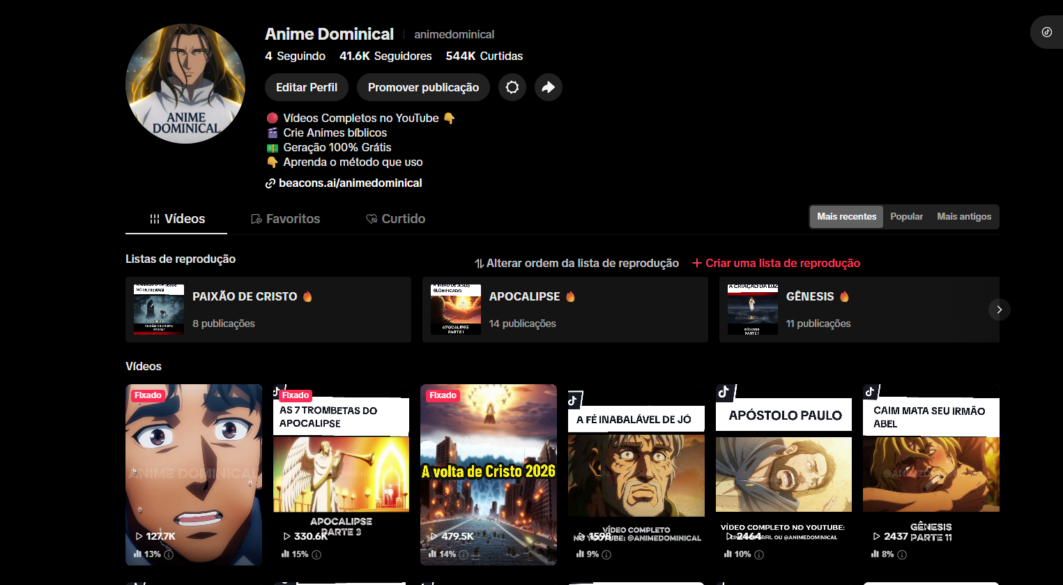Open the As 7 Trombetas do Apocalipse video
The width and height of the screenshot is (1063, 585).
342,475
